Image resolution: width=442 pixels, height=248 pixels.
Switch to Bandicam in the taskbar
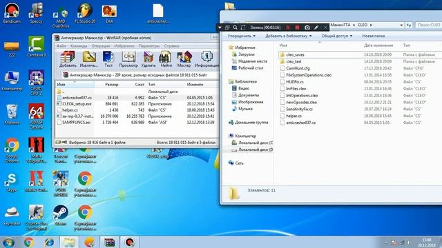[129, 242]
